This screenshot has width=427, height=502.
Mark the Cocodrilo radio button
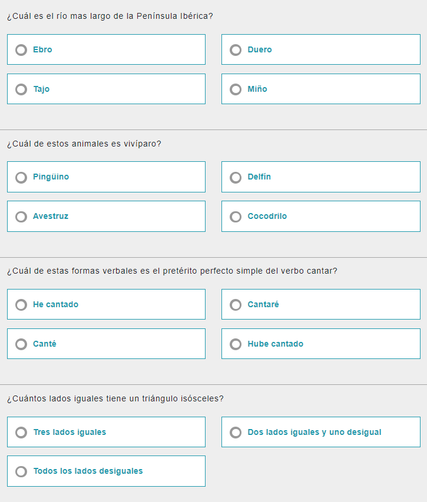[236, 216]
